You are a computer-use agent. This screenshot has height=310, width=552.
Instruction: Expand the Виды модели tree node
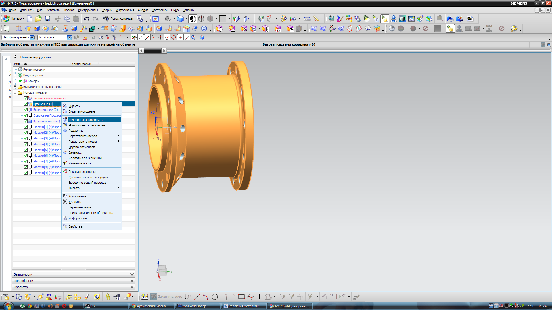click(x=15, y=75)
